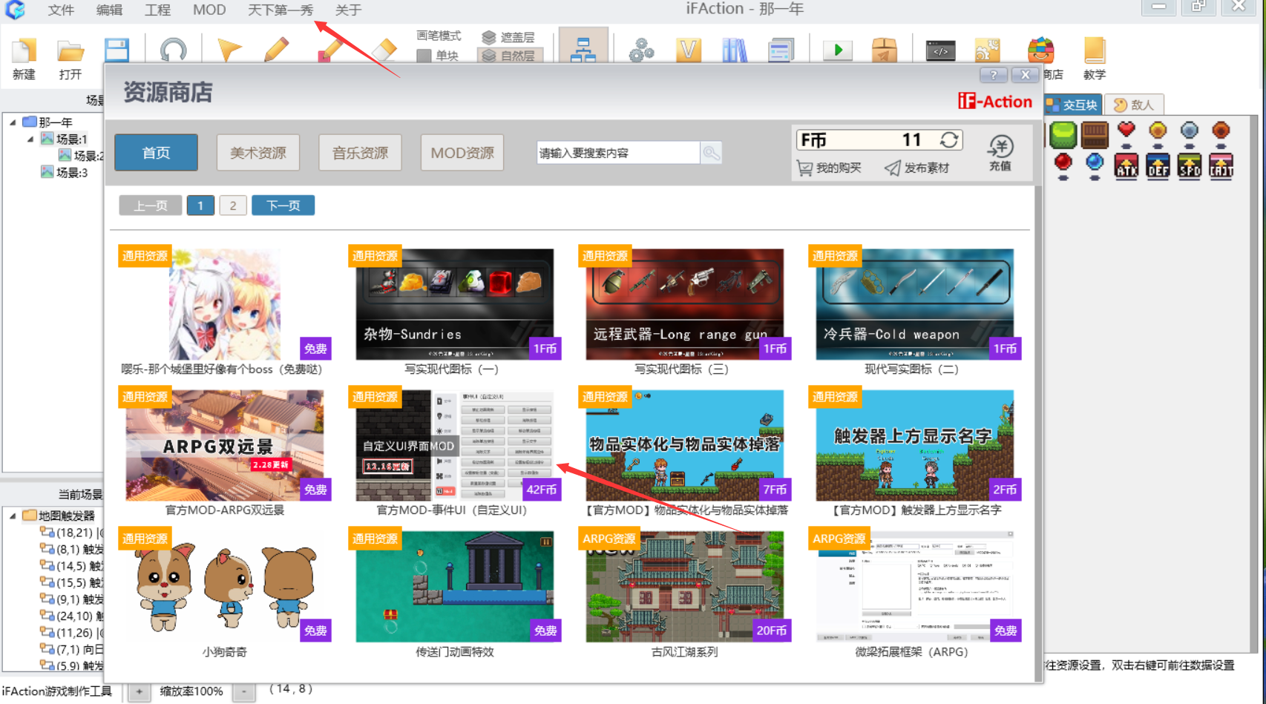1266x704 pixels.
Task: Toggle the 遮盖层 layer option
Action: pos(508,37)
